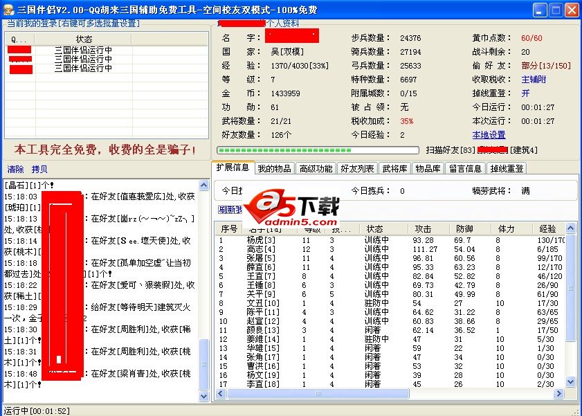The image size is (582, 416).
Task: Click the 部分[13/150] steal friends value
Action: click(546, 66)
